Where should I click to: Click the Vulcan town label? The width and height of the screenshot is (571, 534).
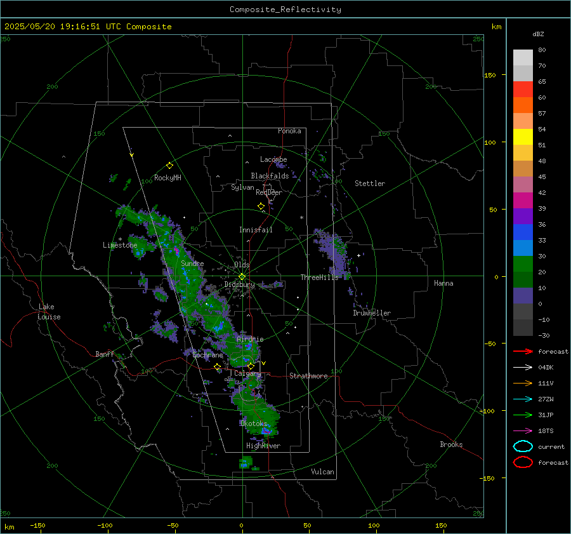point(322,472)
